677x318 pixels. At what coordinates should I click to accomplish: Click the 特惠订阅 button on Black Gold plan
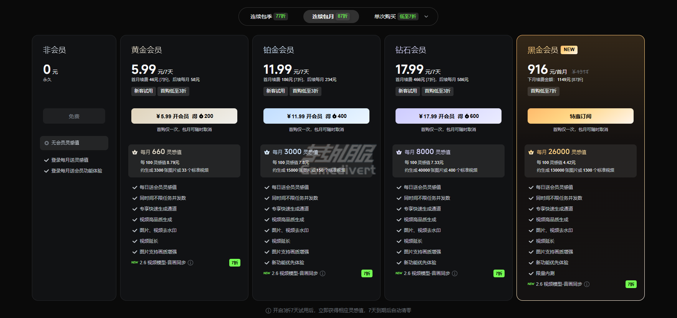click(580, 116)
